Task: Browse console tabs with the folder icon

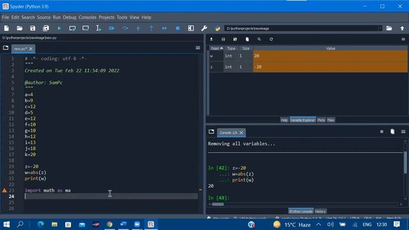Action: (212, 132)
